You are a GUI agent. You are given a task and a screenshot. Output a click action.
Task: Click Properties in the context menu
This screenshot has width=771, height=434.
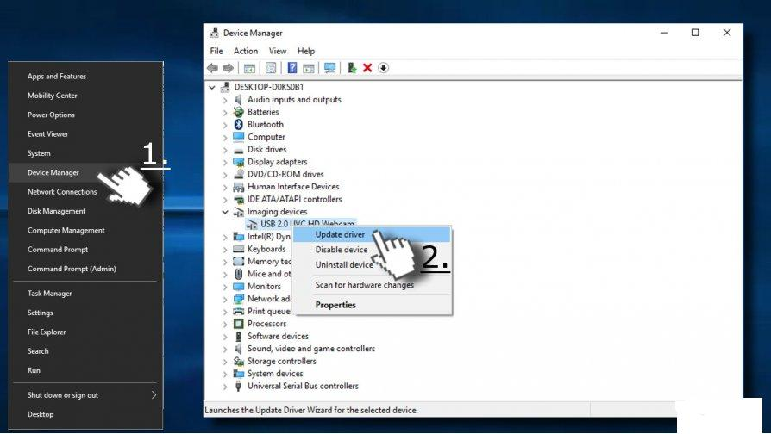click(x=335, y=305)
